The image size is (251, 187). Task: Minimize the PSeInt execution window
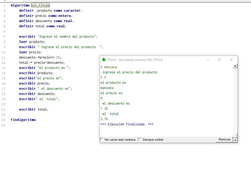(208, 60)
